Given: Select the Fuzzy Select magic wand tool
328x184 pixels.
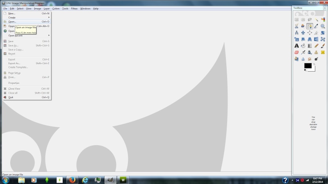Looking at the screenshot, I should pyautogui.click(x=316, y=20).
